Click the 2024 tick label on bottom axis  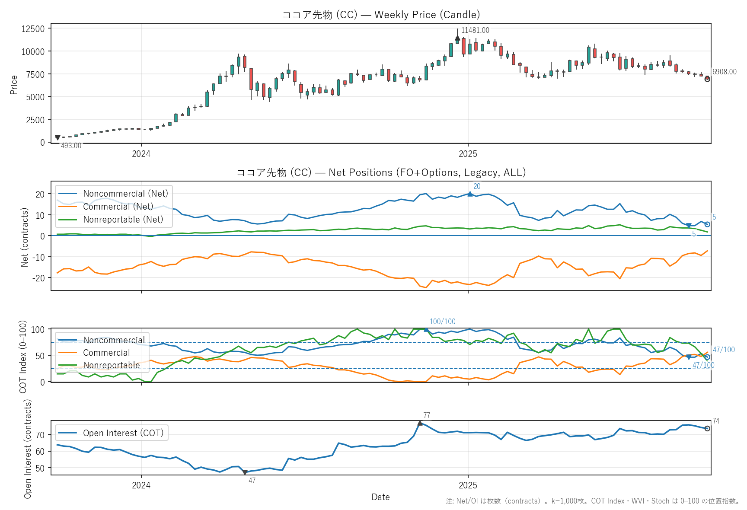click(141, 485)
